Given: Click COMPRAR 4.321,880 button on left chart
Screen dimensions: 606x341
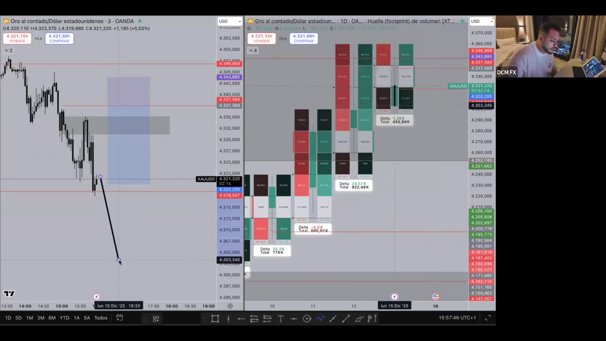Looking at the screenshot, I should [59, 39].
